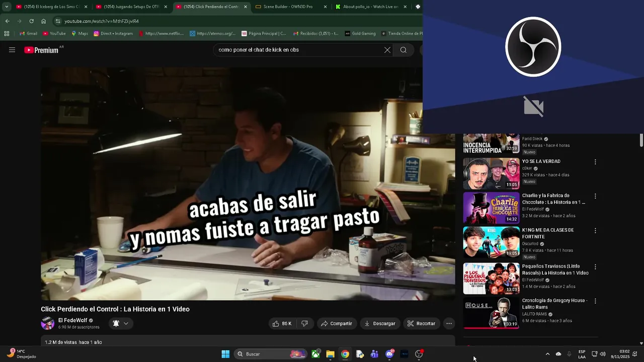Open the Inocencia Interrumpida video thumbnail
644x362 pixels.
tap(491, 144)
